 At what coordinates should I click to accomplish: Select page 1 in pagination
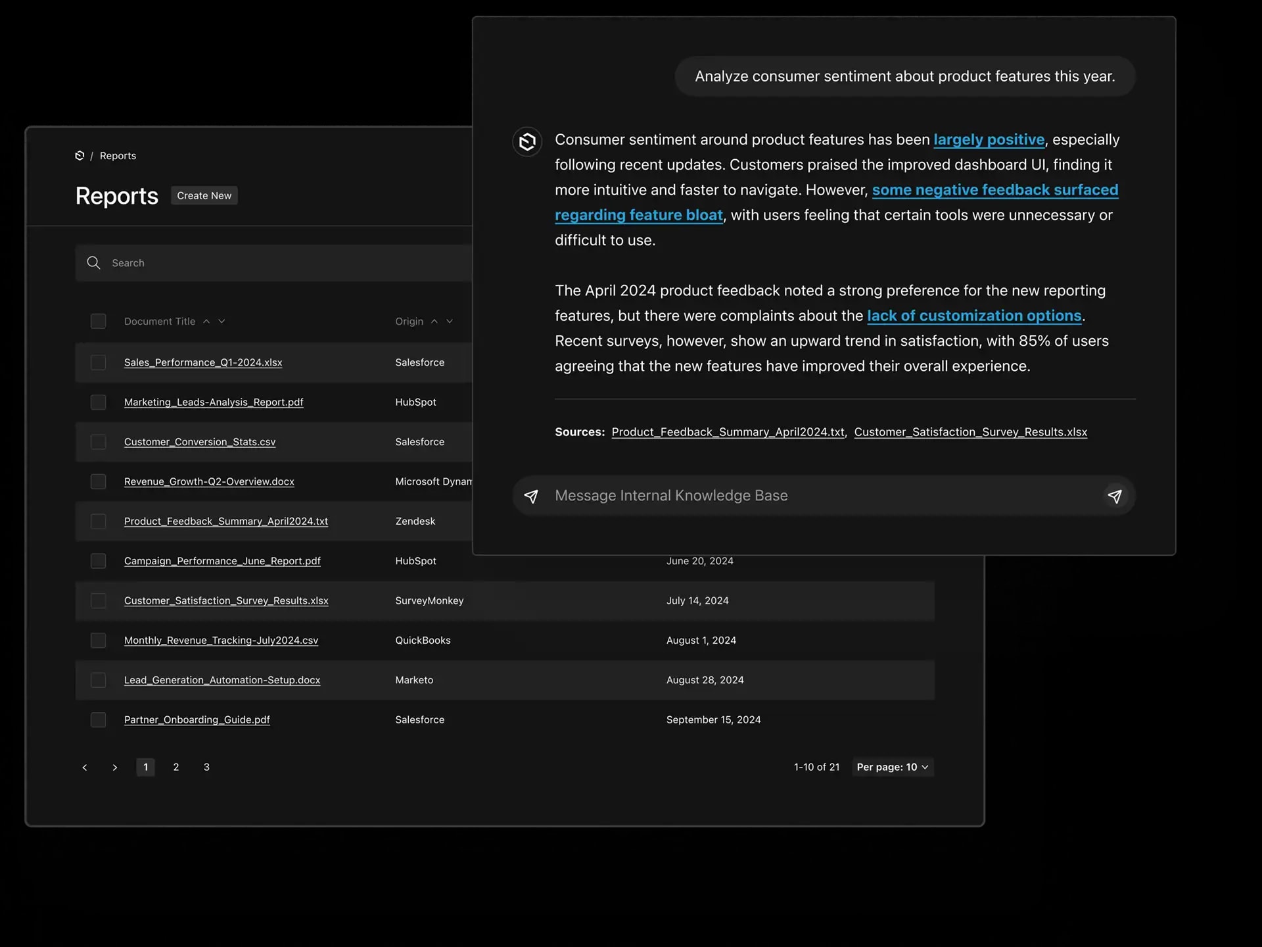(x=146, y=767)
